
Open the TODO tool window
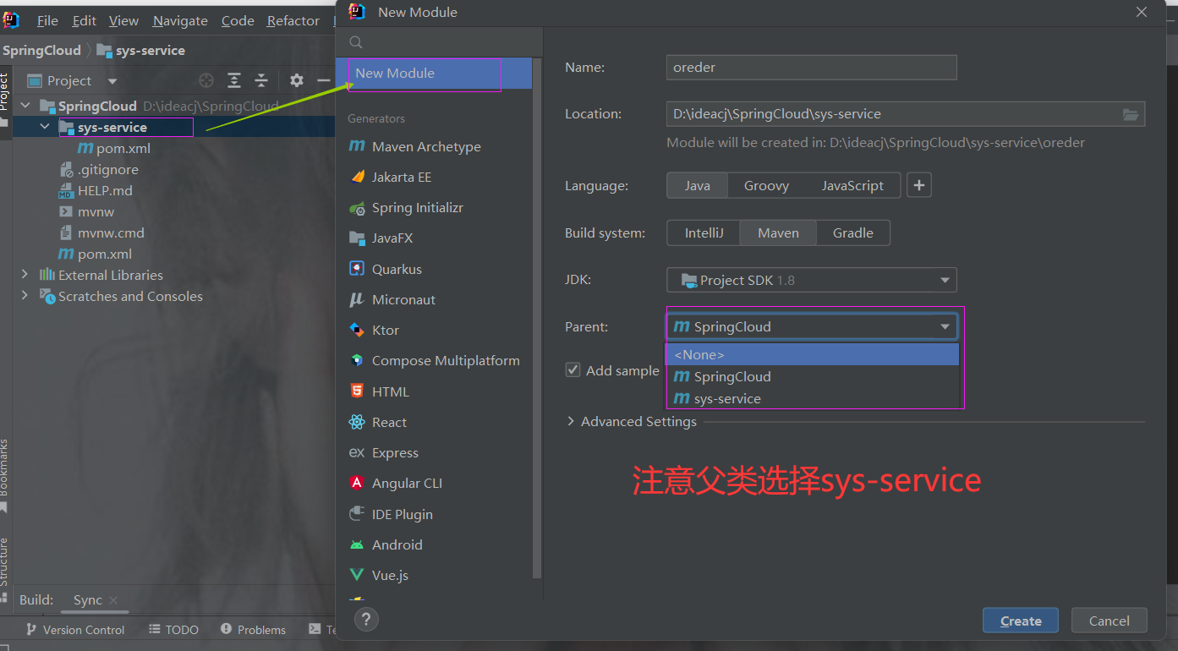coord(173,630)
